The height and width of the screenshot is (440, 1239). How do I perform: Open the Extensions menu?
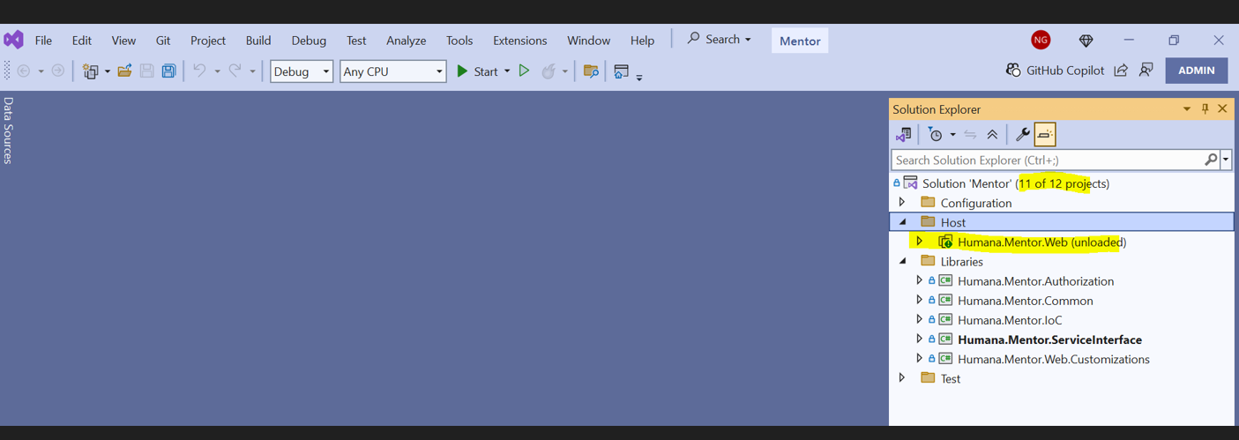pos(519,41)
